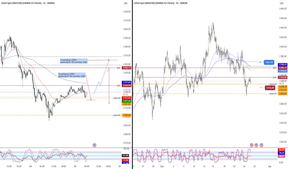Screen dimensions: 288x169
Task: Select the upper 'Inwalidacja LONG' note on 15m chart
Action: click(74, 61)
